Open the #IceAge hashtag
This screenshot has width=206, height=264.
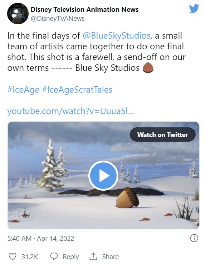23,89
